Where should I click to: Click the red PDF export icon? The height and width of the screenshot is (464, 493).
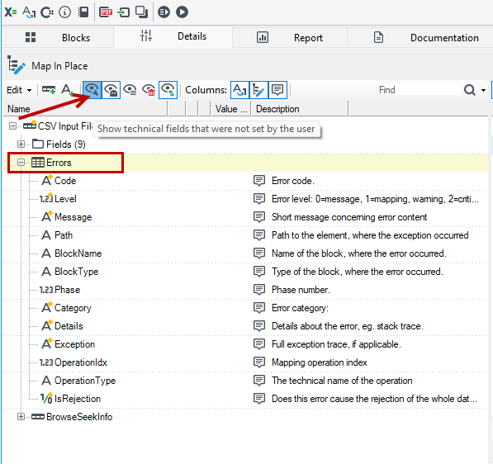(x=106, y=12)
